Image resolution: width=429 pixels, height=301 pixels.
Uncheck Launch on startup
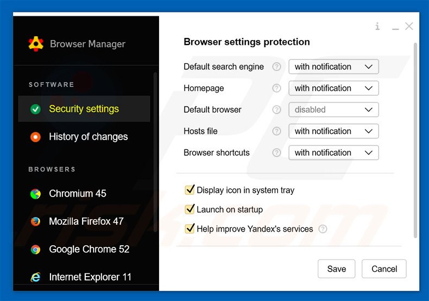(190, 209)
